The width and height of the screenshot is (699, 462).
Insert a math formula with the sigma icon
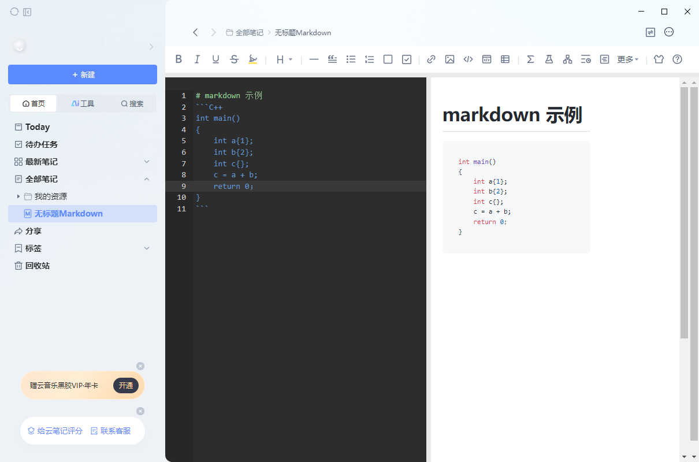[530, 59]
